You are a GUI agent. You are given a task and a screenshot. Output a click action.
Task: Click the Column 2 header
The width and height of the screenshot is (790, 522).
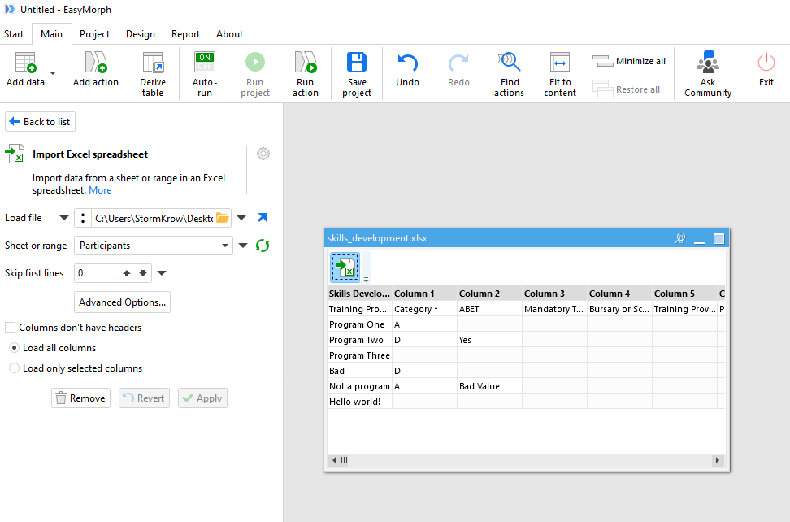point(490,294)
